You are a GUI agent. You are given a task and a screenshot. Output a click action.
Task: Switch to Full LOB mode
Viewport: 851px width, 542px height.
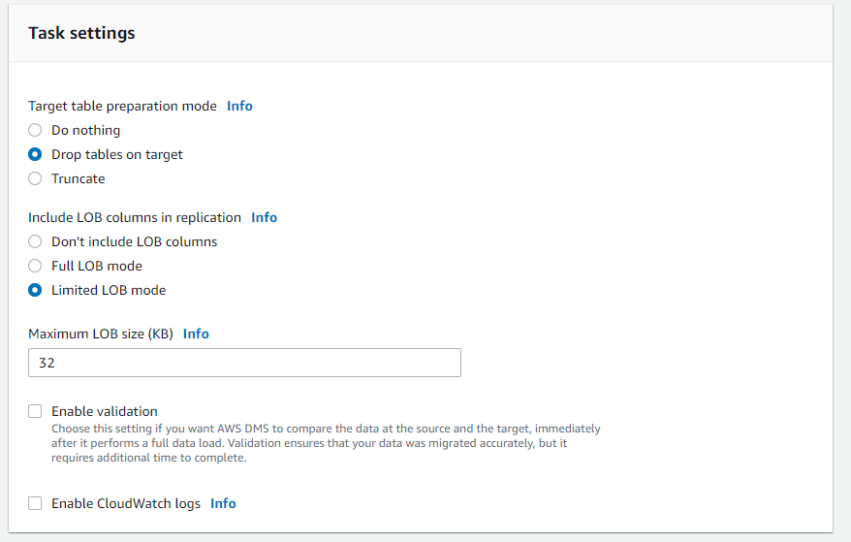pos(35,266)
